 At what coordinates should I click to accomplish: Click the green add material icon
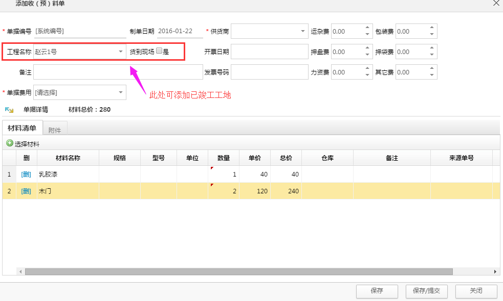tap(9, 143)
